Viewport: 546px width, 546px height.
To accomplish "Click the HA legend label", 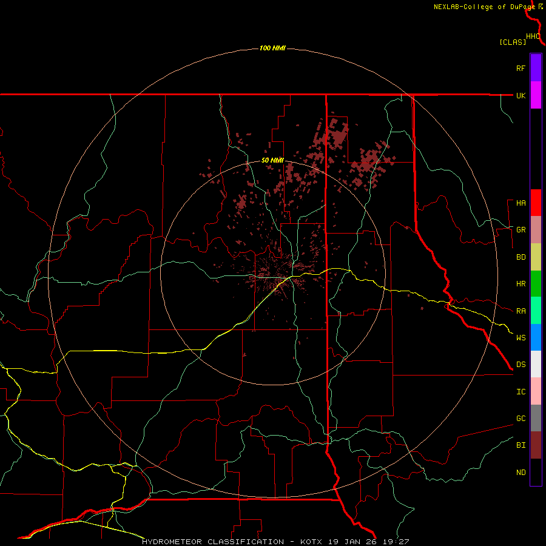I will [521, 203].
